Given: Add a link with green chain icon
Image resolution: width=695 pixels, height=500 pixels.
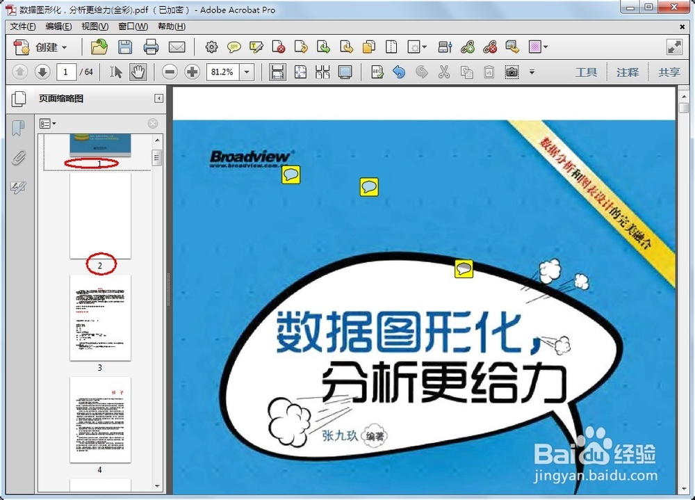Looking at the screenshot, I should pyautogui.click(x=467, y=47).
